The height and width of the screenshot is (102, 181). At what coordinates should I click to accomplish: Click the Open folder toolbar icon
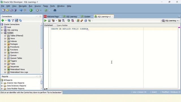coord(7,10)
